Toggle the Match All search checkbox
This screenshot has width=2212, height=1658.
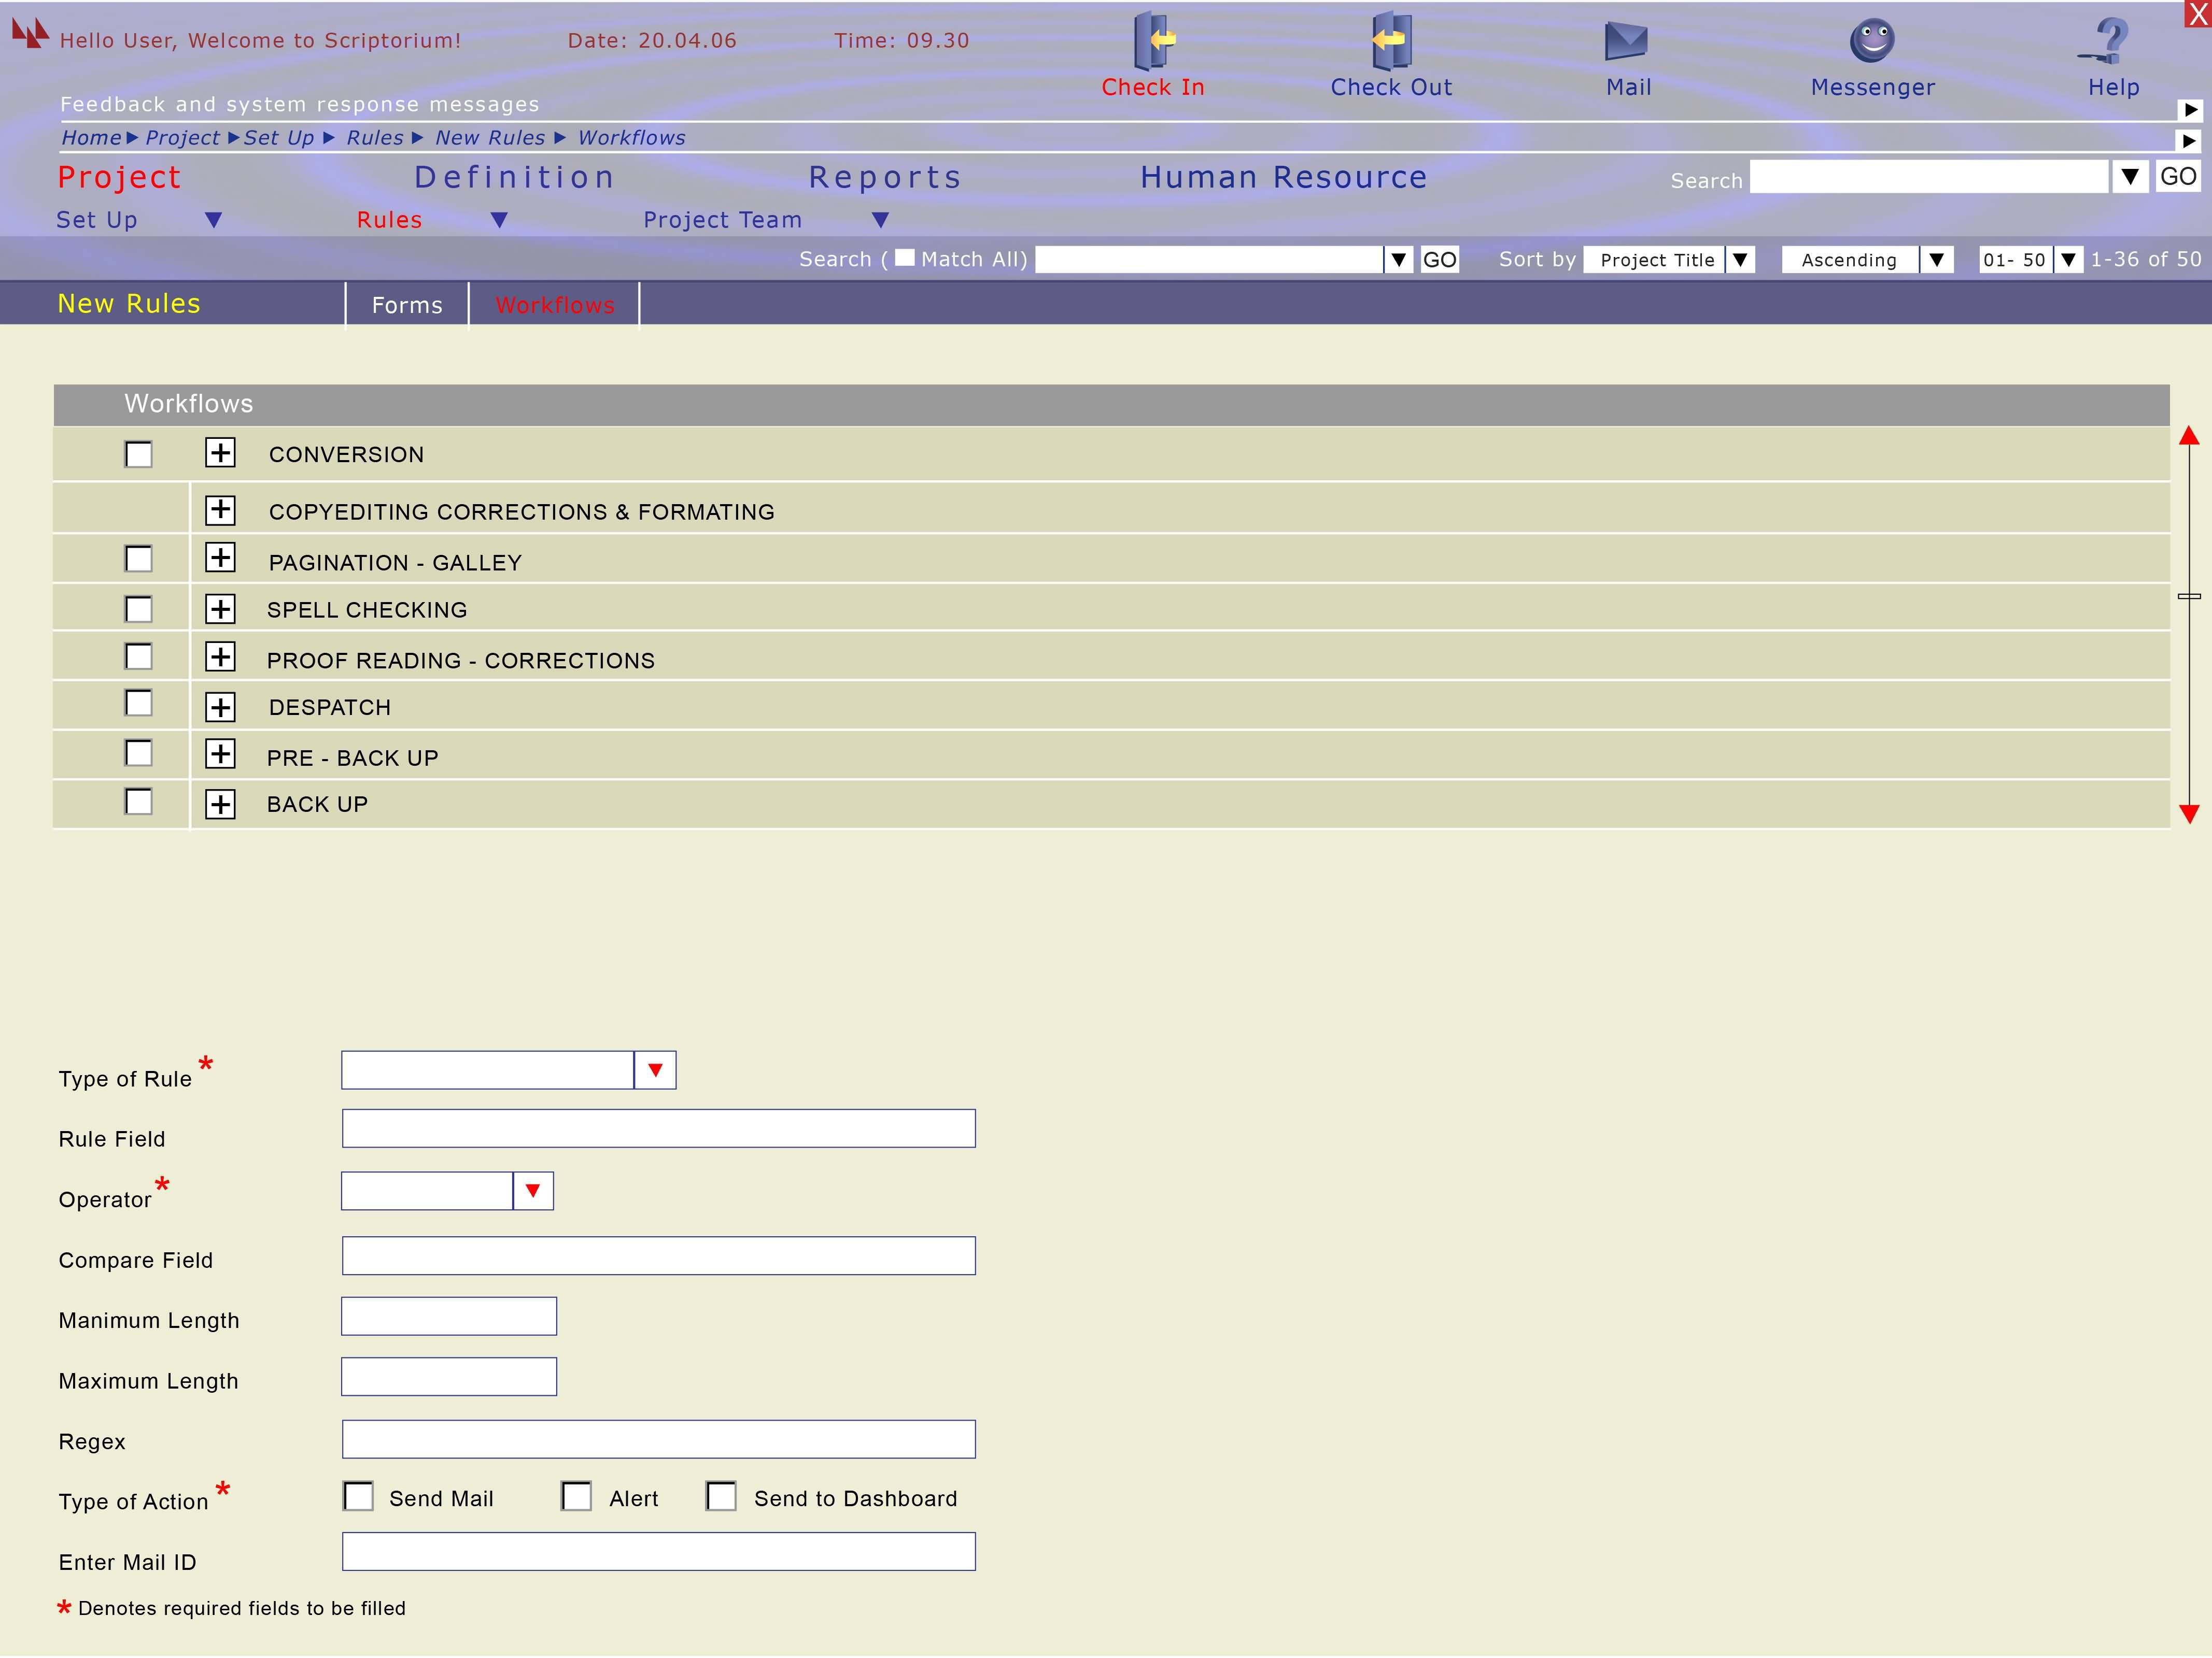tap(904, 258)
